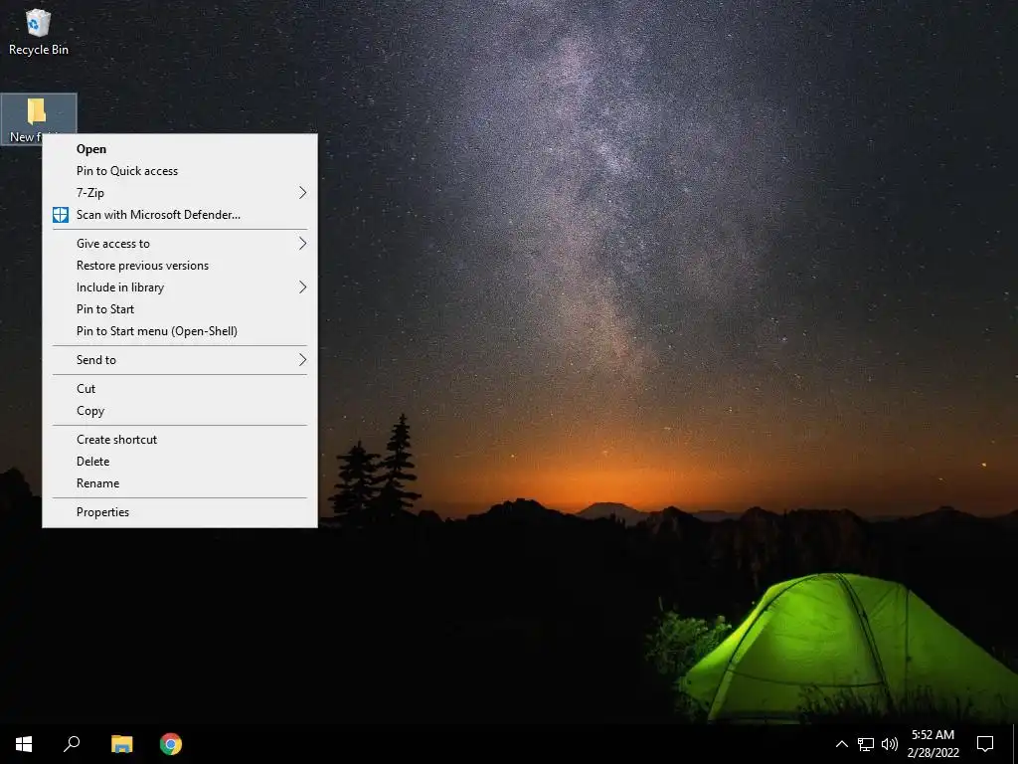Launch Google Chrome from taskbar

[171, 744]
